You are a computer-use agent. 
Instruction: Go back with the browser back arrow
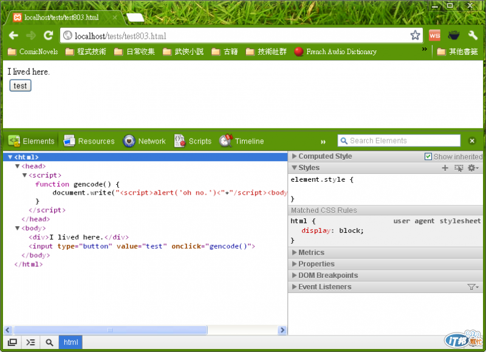13,35
